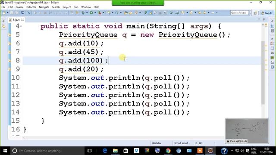Viewport: 276px width, 155px height.
Task: Open Task View on the taskbar
Action: (x=90, y=151)
